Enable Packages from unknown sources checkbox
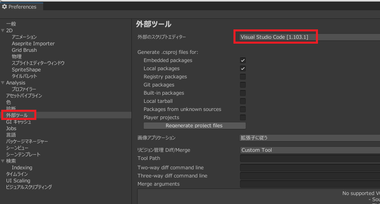Image resolution: width=380 pixels, height=204 pixels. 242,109
